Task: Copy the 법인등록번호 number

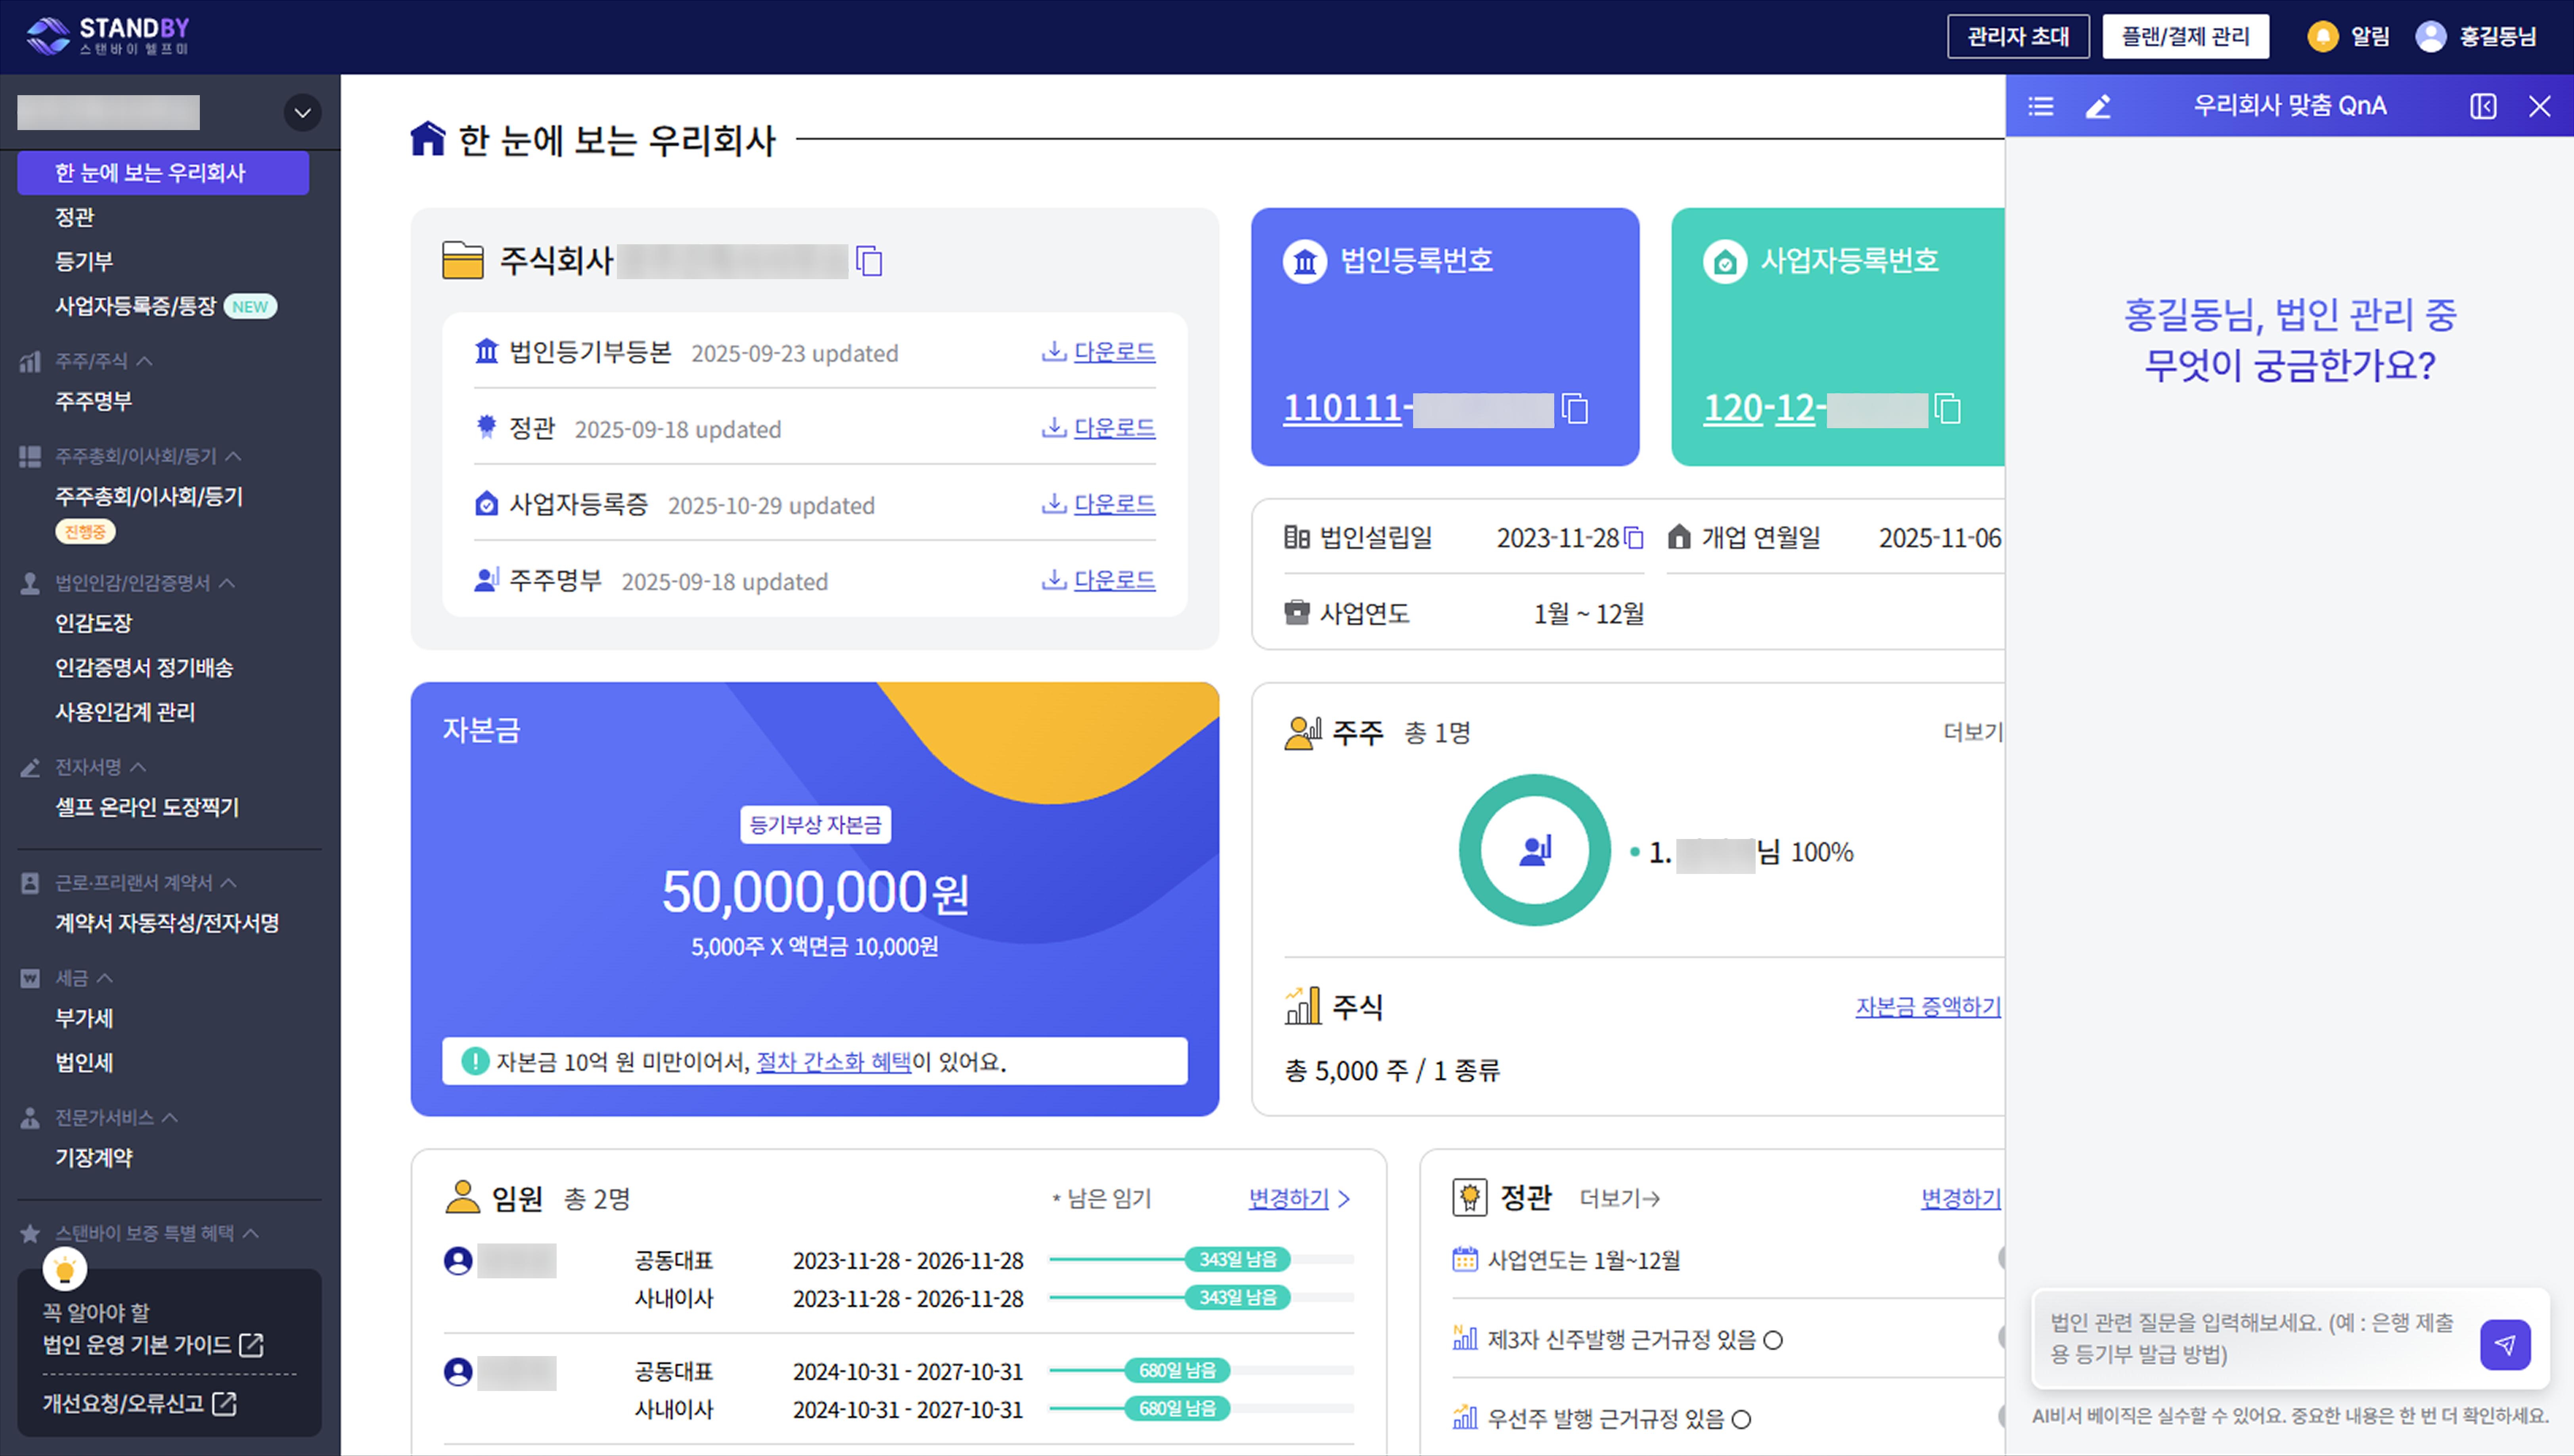Action: 1575,409
